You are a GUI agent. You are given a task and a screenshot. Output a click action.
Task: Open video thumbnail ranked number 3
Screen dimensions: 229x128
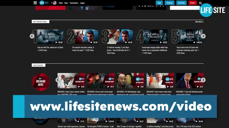(x=120, y=37)
